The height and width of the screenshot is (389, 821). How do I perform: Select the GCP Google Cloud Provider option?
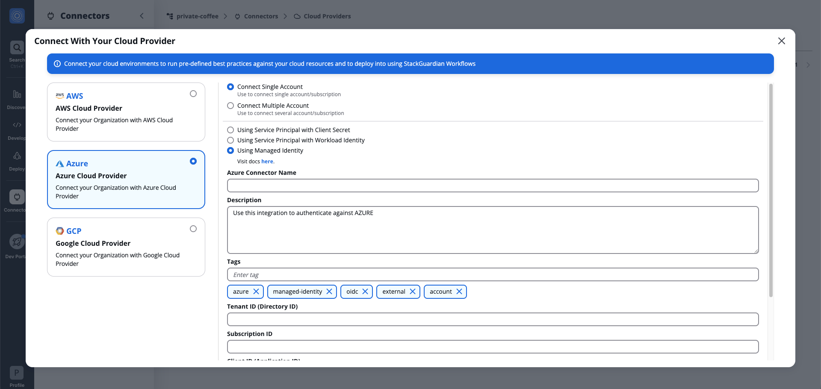pos(126,247)
